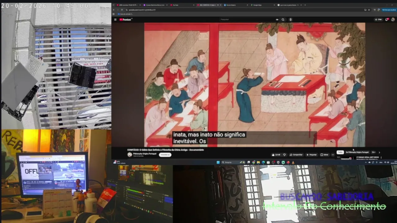397x223 pixels.
Task: Click the Compartilhar share button
Action: (x=296, y=155)
